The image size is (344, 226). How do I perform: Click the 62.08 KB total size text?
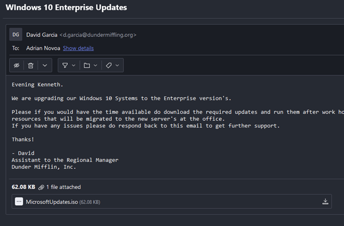pos(24,187)
